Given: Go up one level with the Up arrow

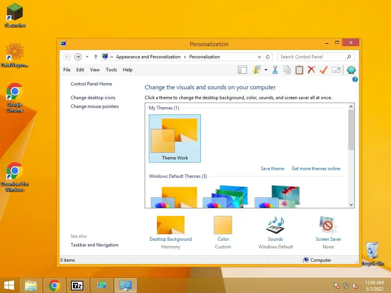Looking at the screenshot, I should pyautogui.click(x=96, y=57).
